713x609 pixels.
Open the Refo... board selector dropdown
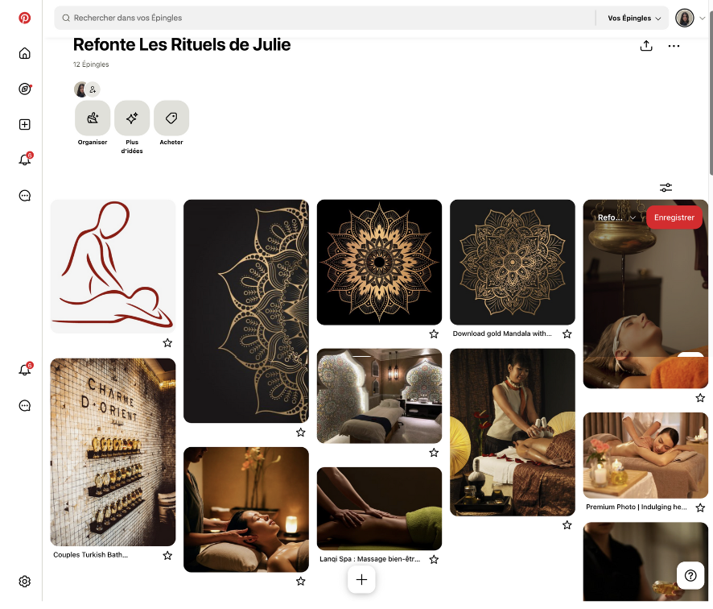[x=616, y=217]
